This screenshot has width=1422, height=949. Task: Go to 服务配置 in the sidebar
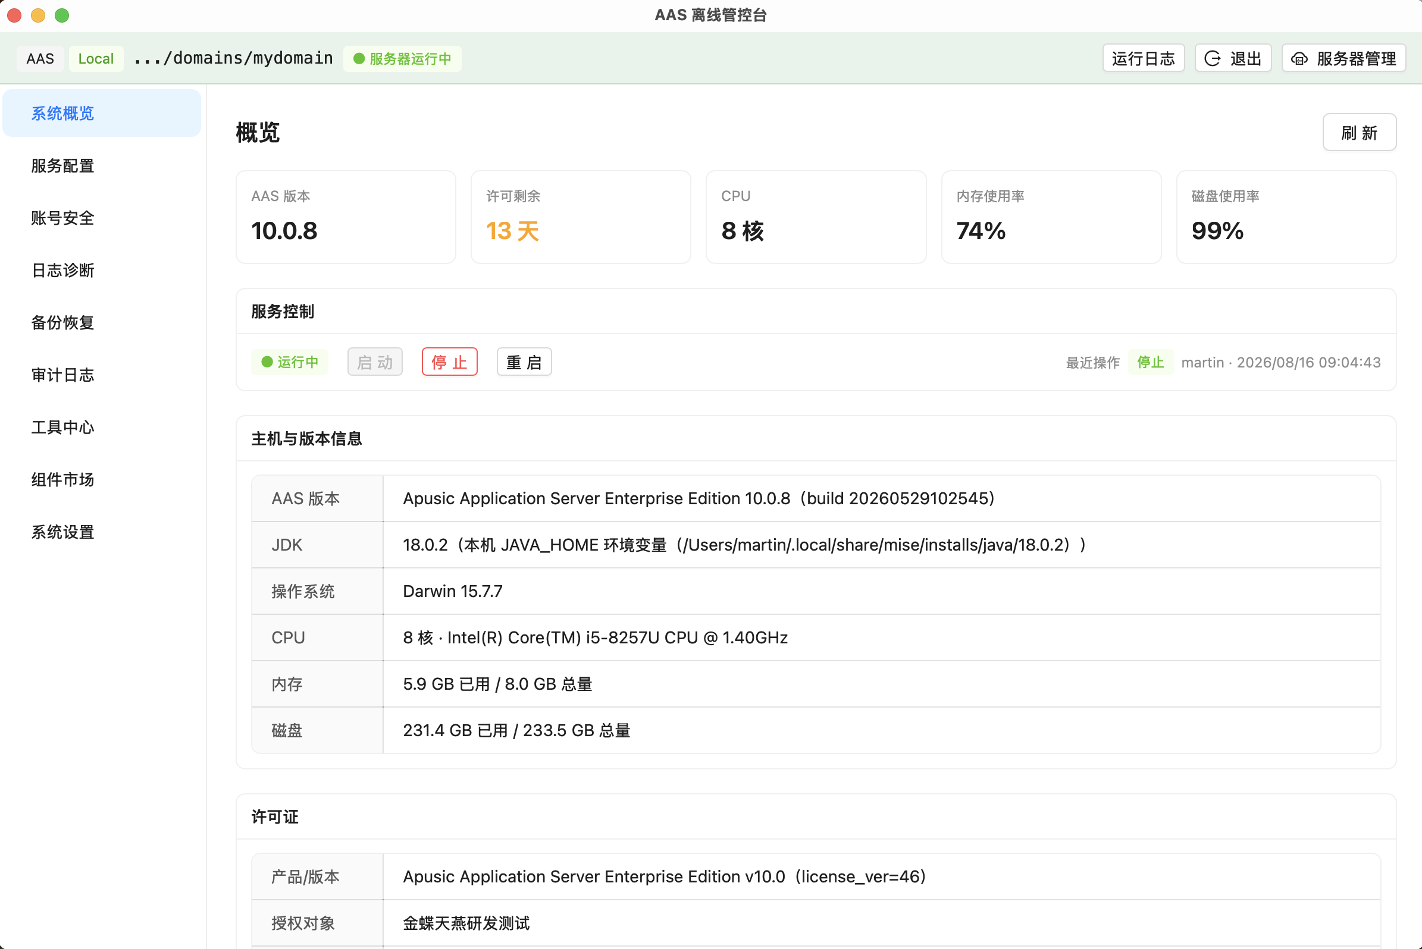pos(102,166)
